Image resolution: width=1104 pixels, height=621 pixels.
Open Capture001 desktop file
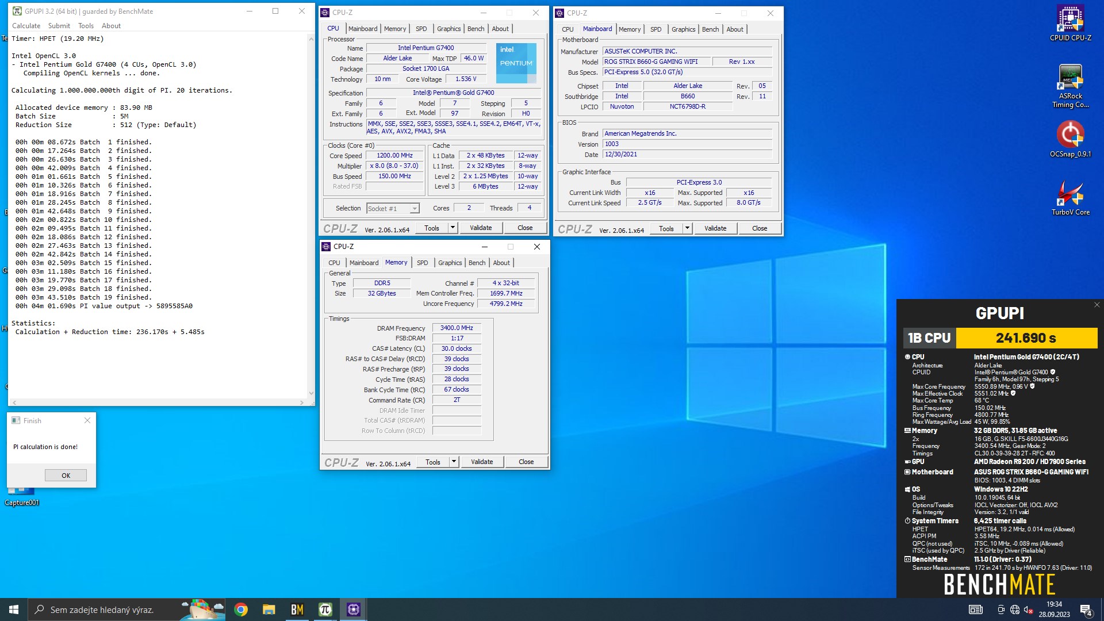pyautogui.click(x=22, y=497)
